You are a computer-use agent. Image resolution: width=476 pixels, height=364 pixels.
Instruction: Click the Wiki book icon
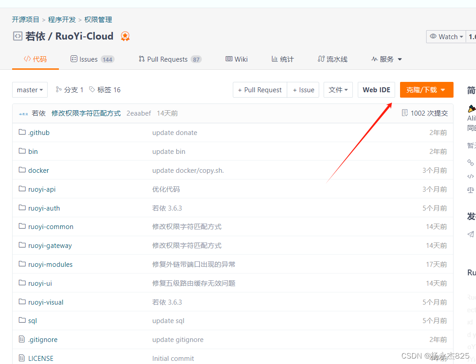[x=229, y=58]
